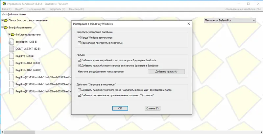The width and height of the screenshot is (263, 134).
Task: Select the desktop.ini (208 B) file name
Action: (26, 42)
